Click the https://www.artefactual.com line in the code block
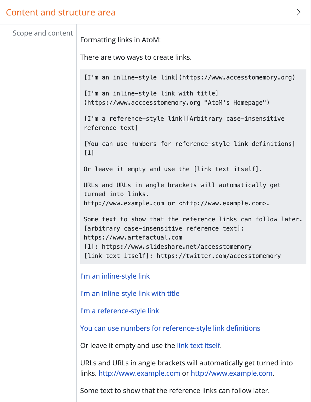The height and width of the screenshot is (402, 311). [133, 238]
